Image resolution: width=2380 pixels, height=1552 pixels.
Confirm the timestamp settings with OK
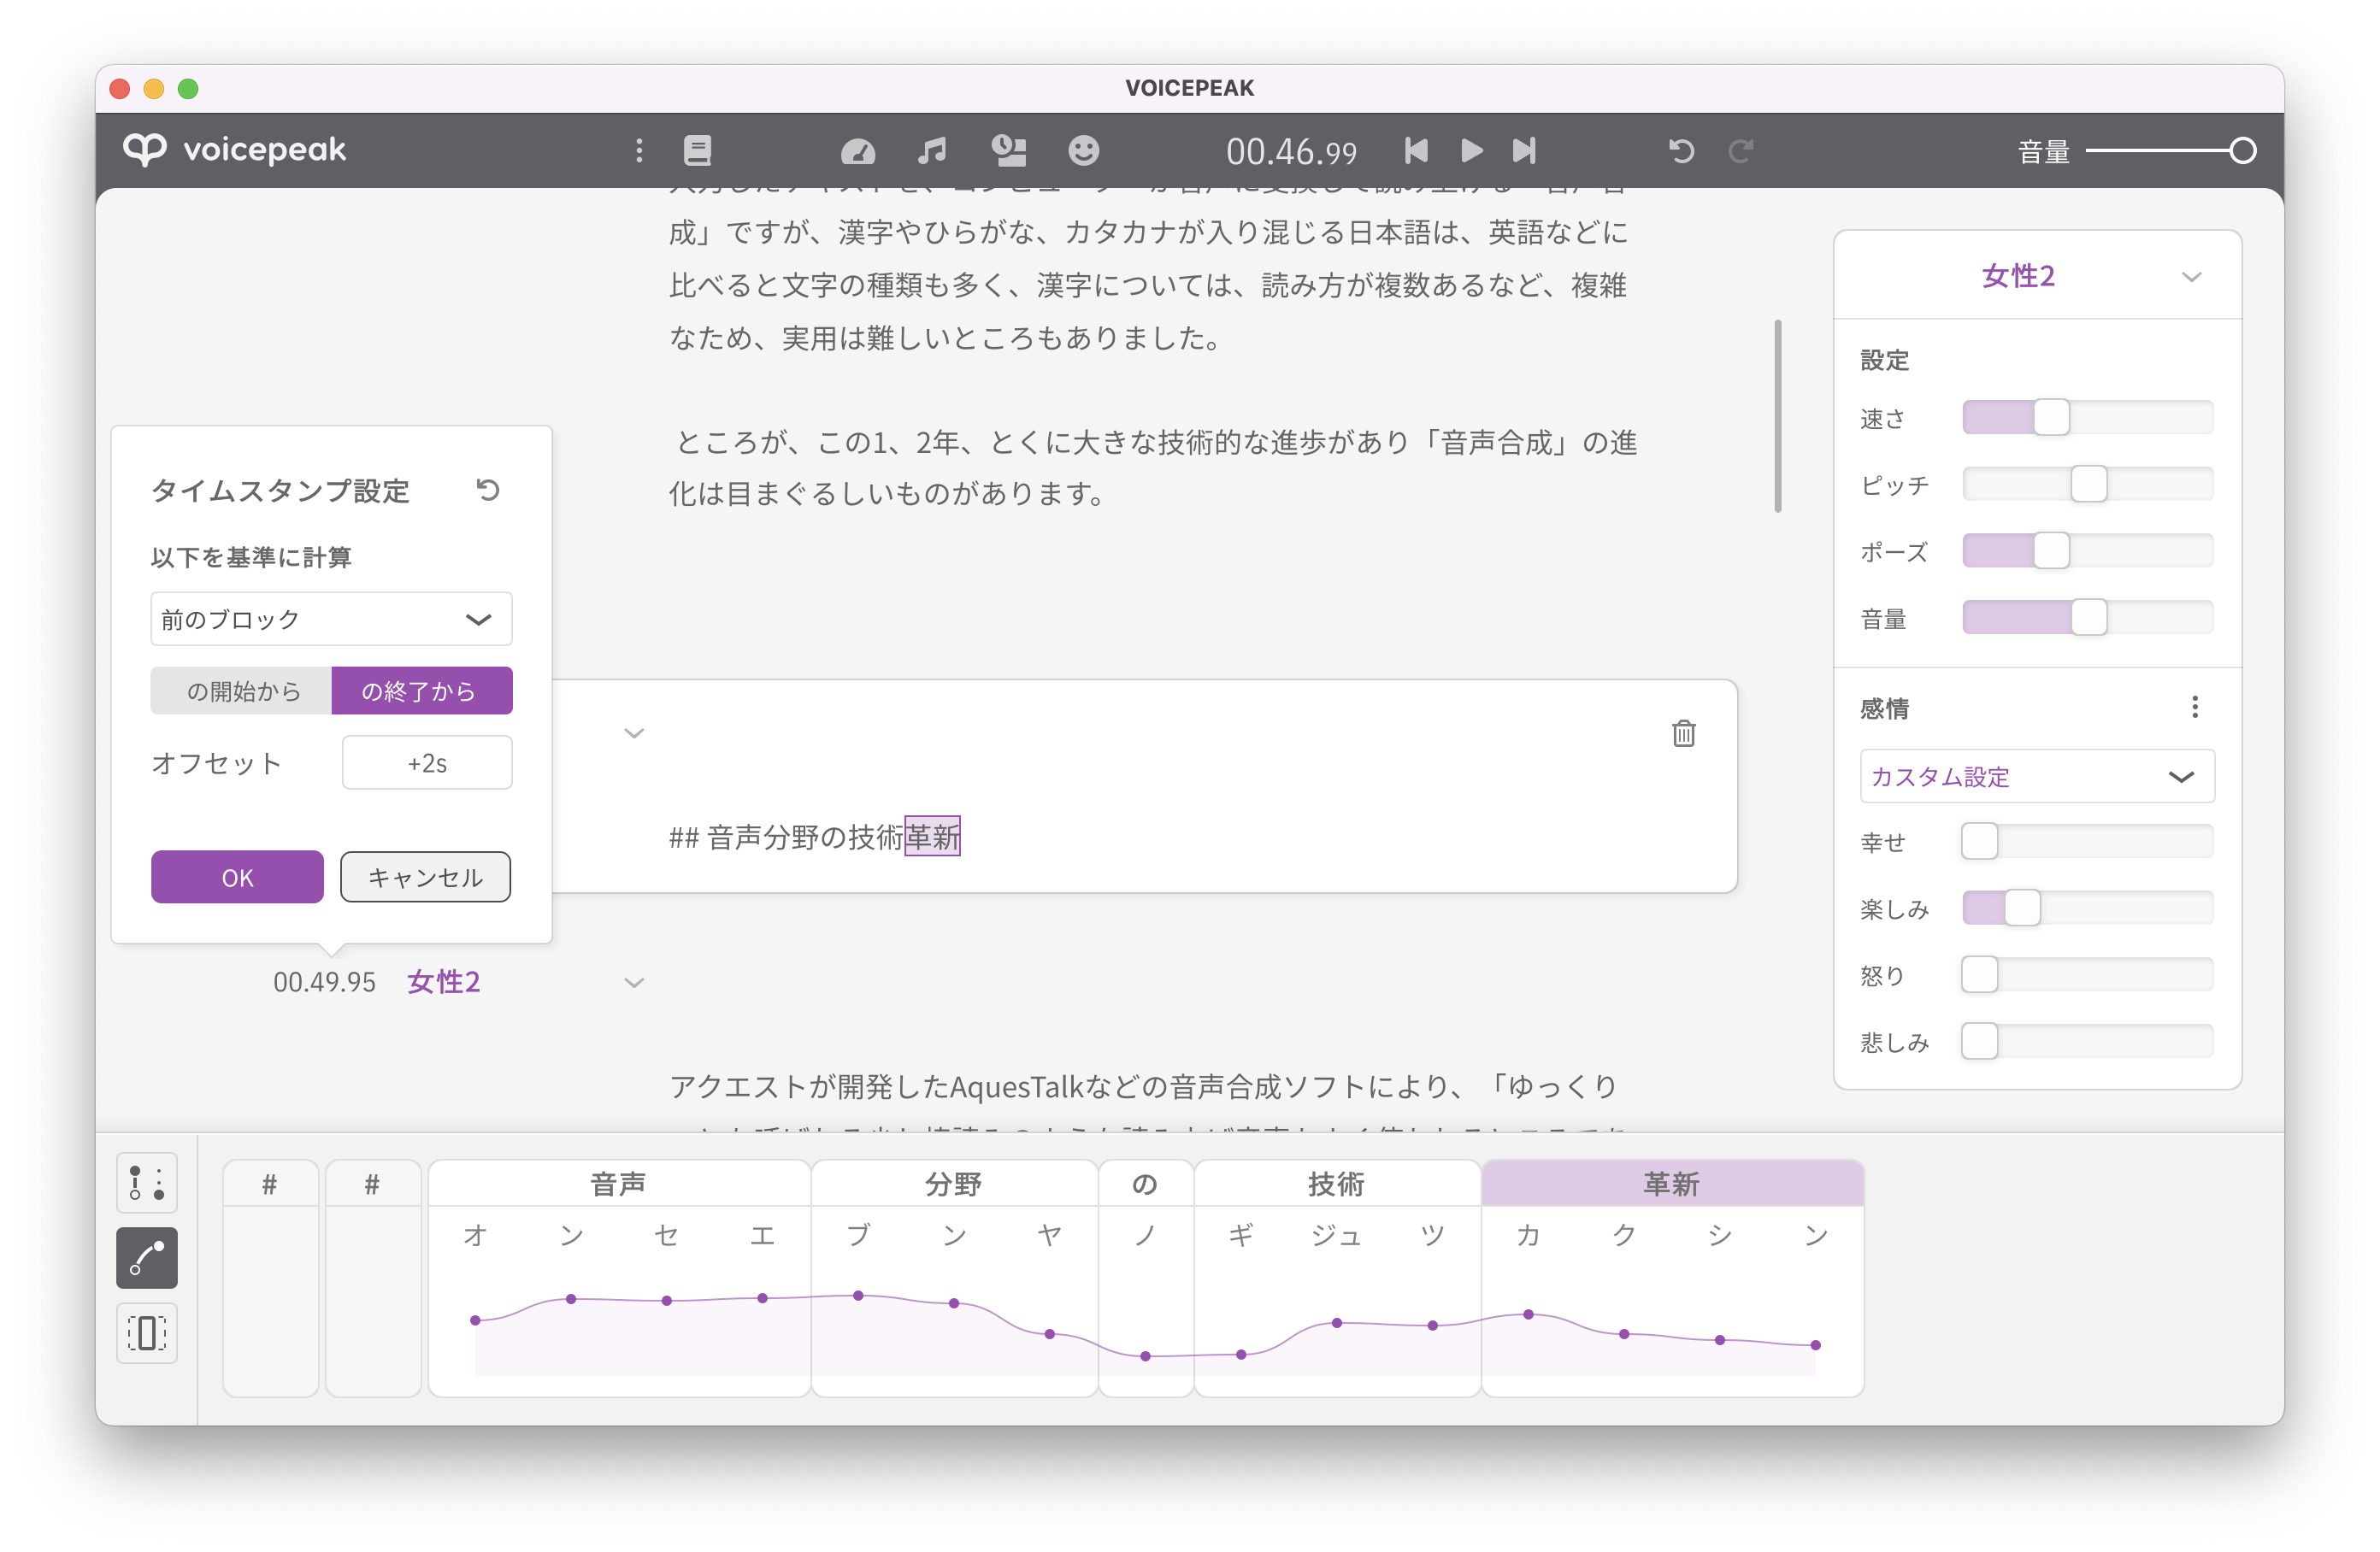(237, 877)
